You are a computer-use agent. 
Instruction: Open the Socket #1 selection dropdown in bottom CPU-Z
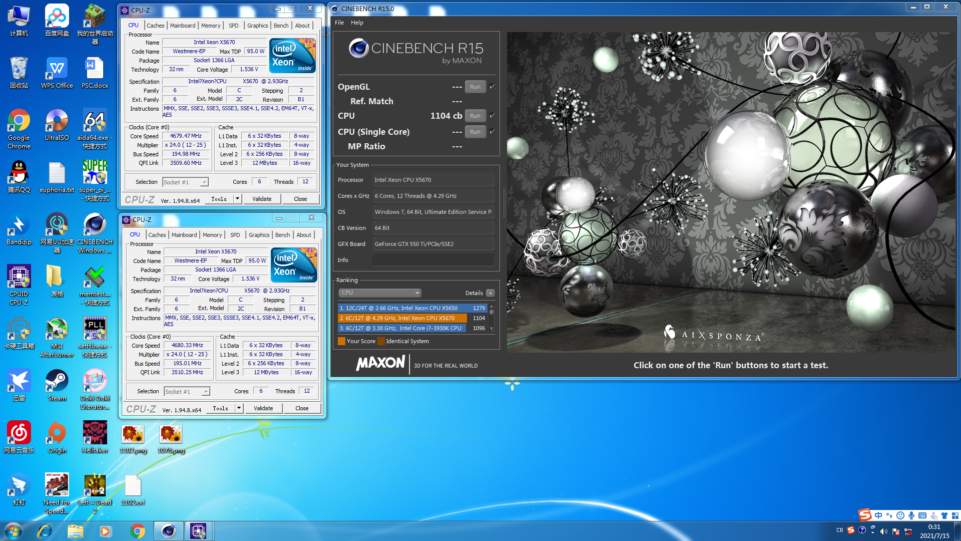187,391
